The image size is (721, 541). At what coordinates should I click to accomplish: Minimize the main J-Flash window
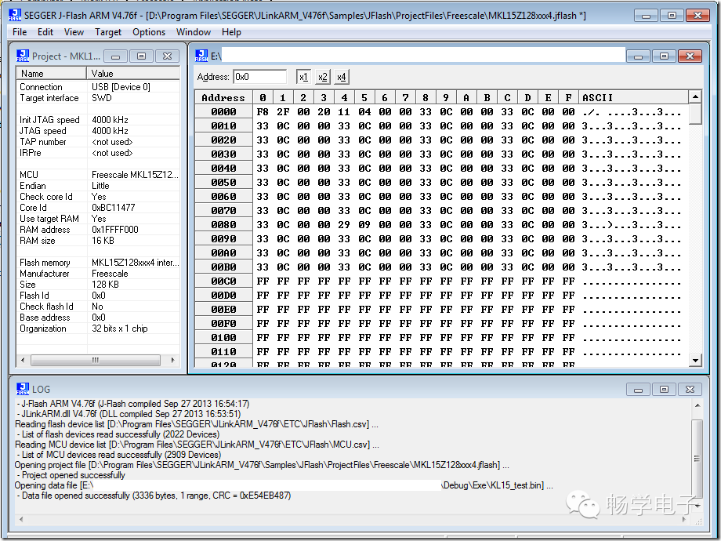[646, 16]
